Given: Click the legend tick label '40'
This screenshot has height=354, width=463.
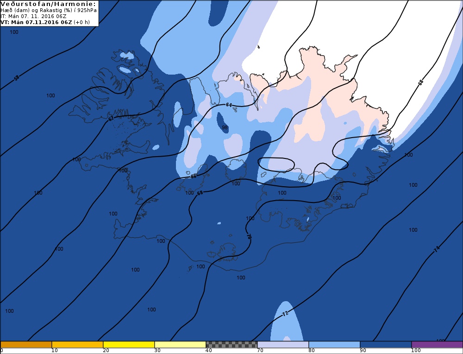Looking at the screenshot, I should [209, 350].
